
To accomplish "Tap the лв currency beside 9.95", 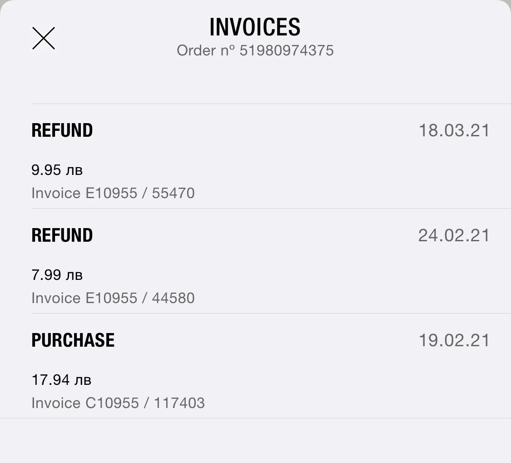I will click(74, 170).
